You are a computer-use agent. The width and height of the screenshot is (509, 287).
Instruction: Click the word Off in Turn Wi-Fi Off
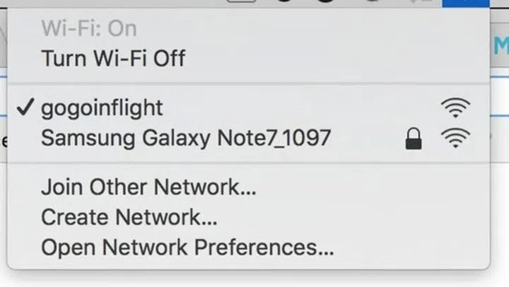(x=169, y=59)
